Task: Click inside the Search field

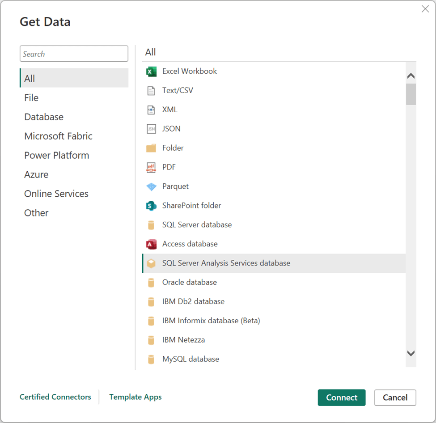Action: (74, 54)
